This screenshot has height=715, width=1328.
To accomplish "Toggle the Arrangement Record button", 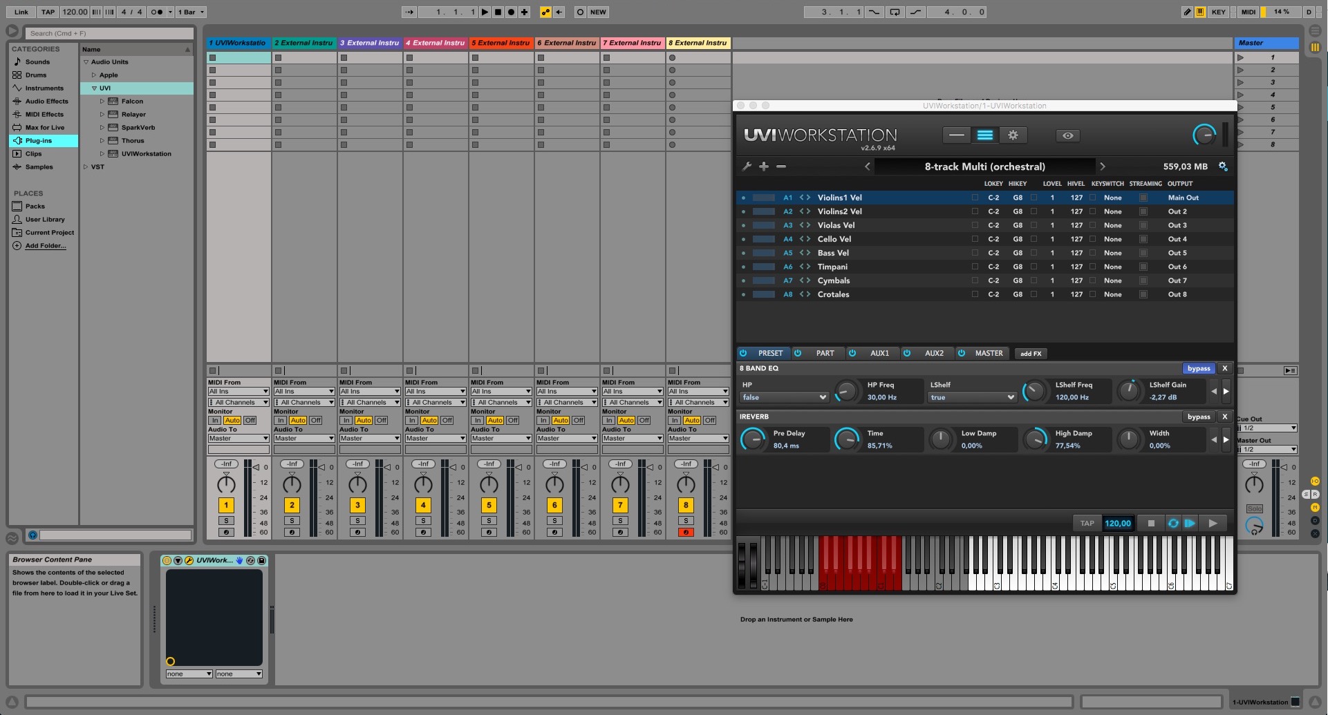I will pyautogui.click(x=511, y=12).
